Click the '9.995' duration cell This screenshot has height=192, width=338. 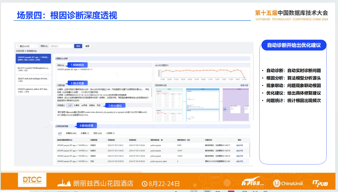click(x=179, y=145)
